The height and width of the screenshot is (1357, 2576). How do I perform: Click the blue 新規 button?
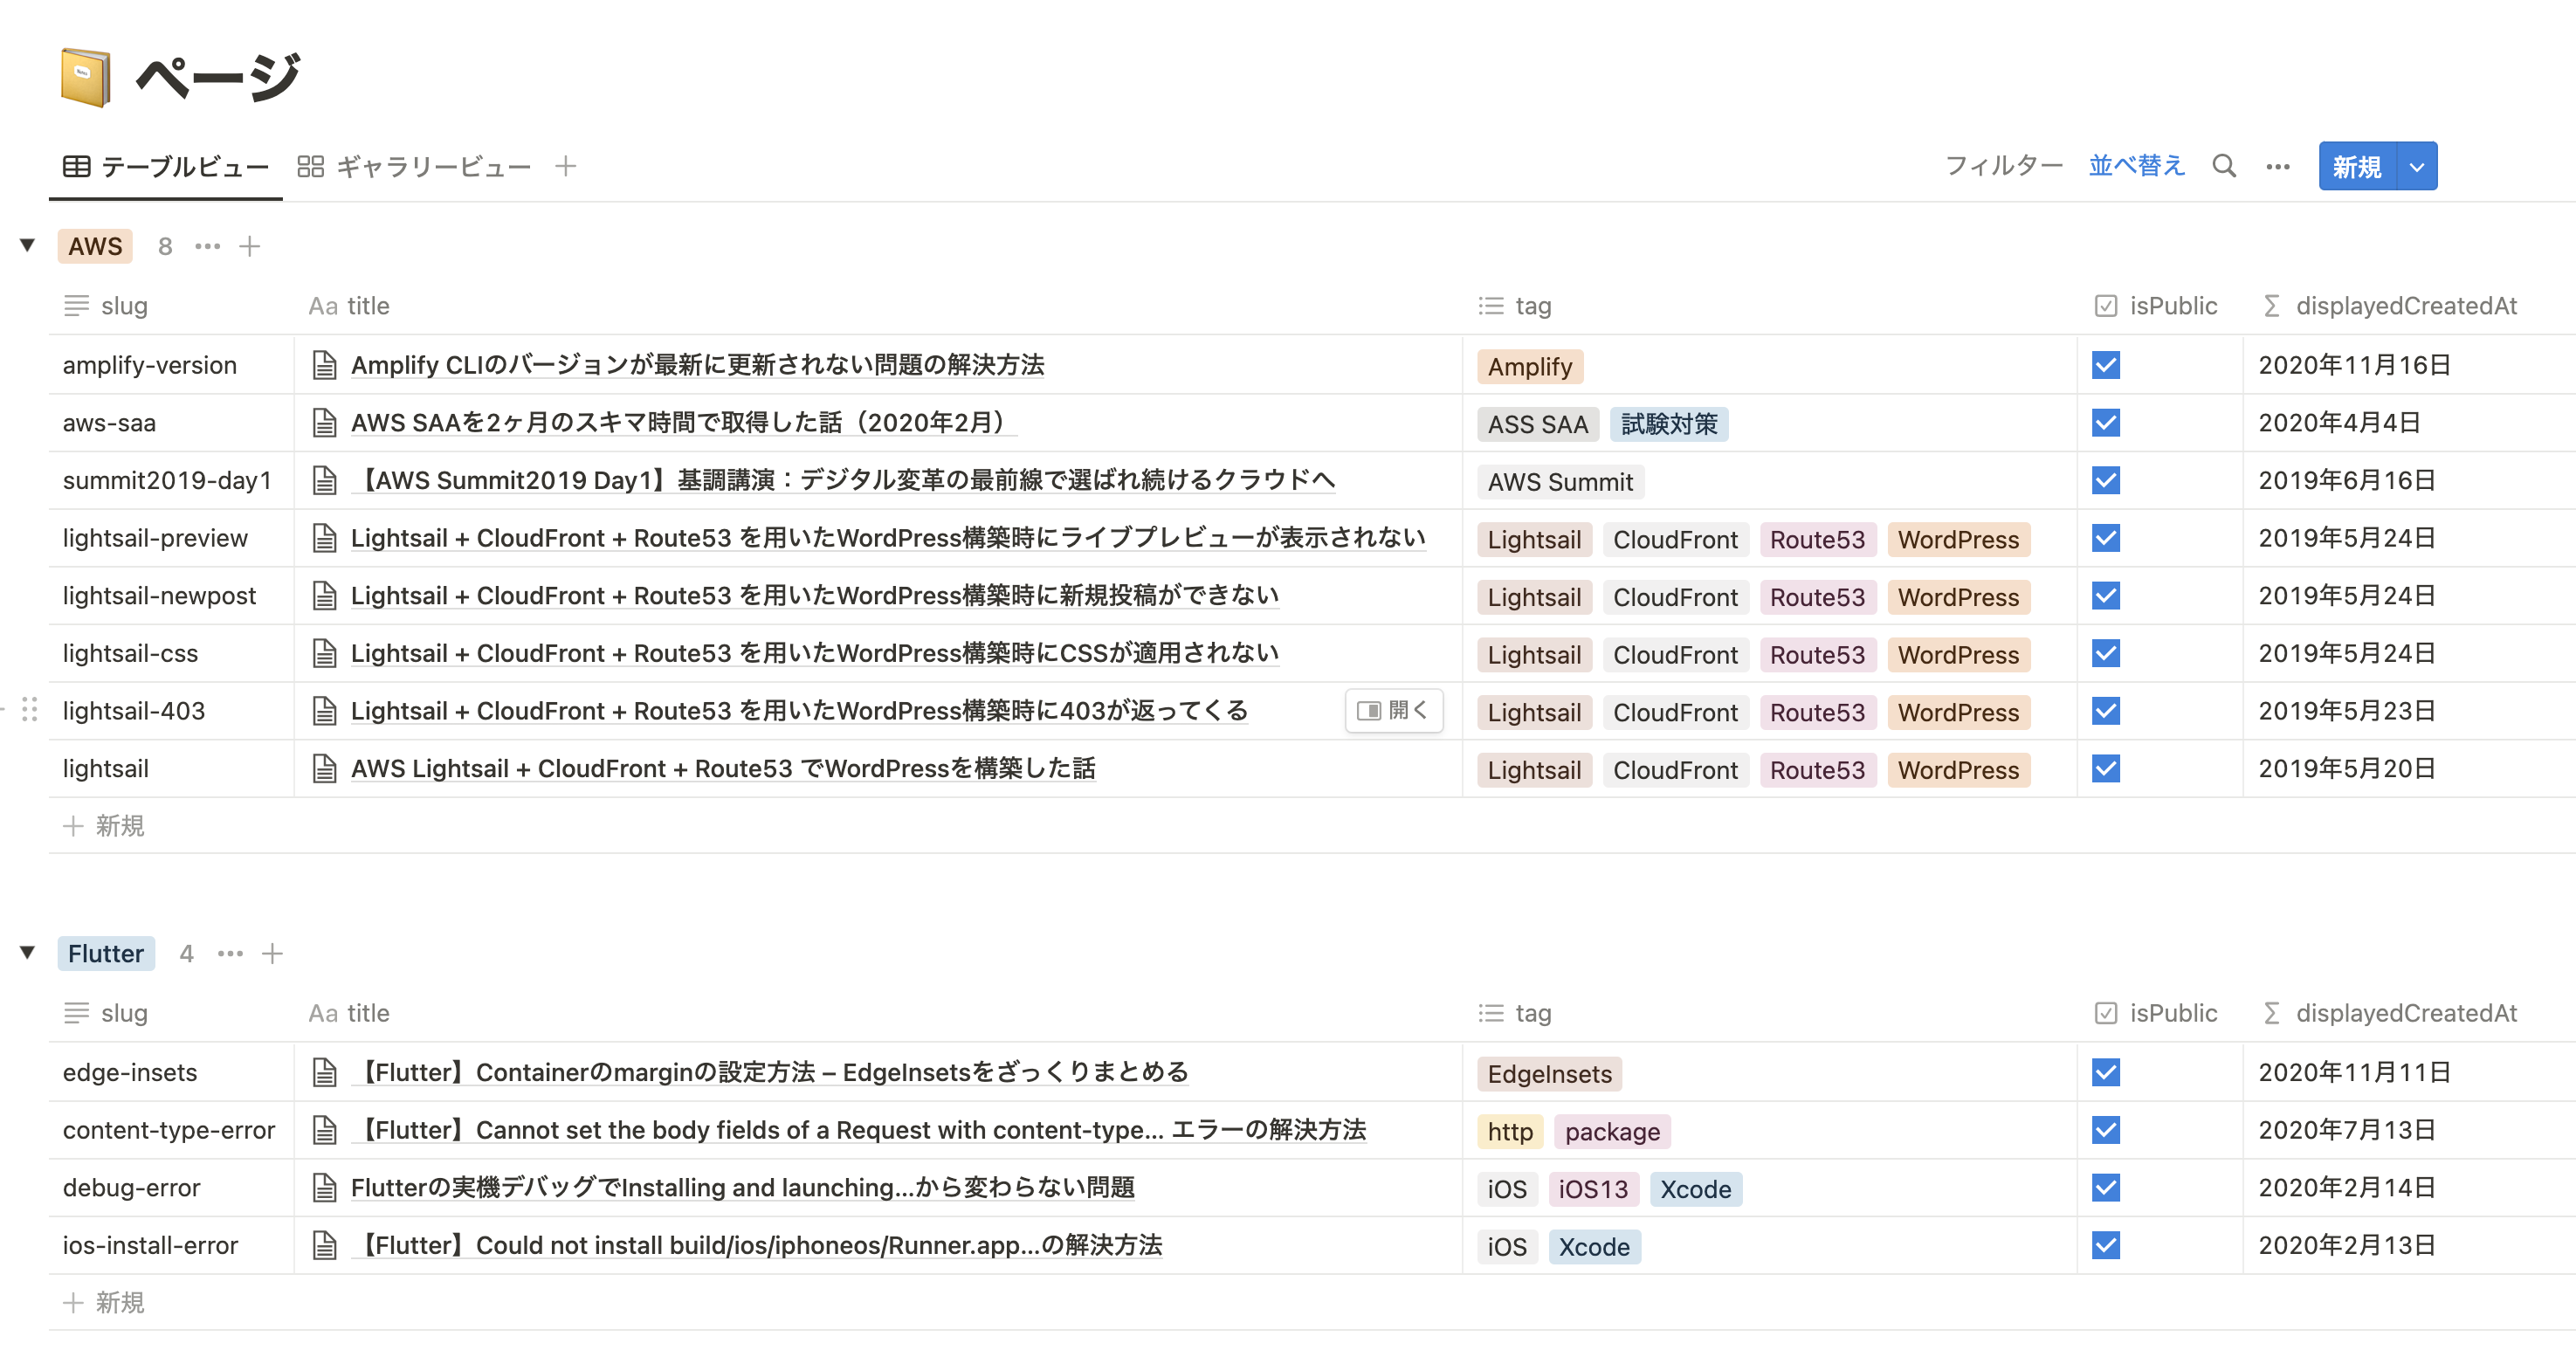point(2357,166)
